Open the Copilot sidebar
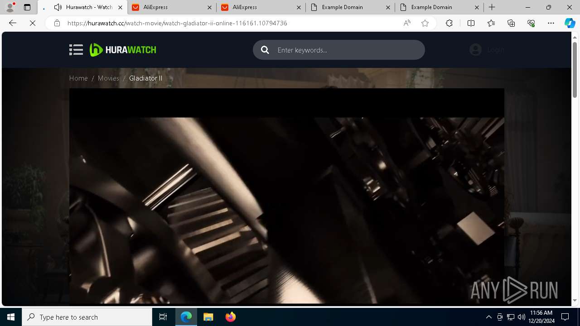The width and height of the screenshot is (580, 326). click(x=570, y=23)
